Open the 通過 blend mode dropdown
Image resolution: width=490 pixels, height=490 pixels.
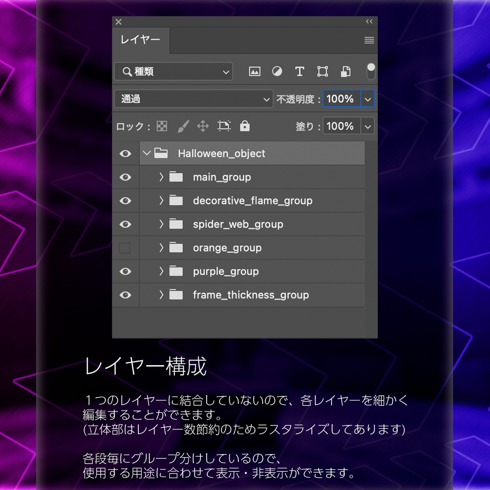(194, 99)
